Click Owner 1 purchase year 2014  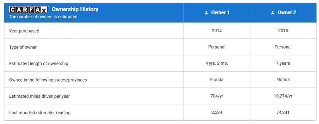point(217,31)
